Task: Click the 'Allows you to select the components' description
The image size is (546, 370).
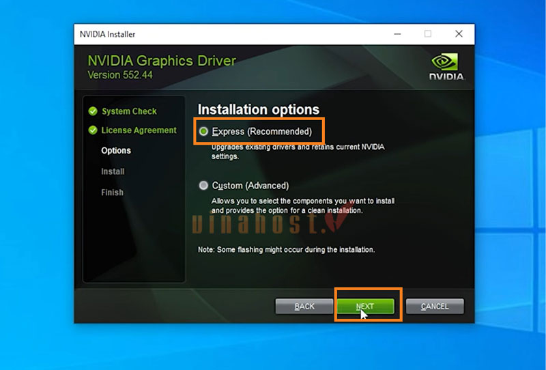Action: [303, 205]
